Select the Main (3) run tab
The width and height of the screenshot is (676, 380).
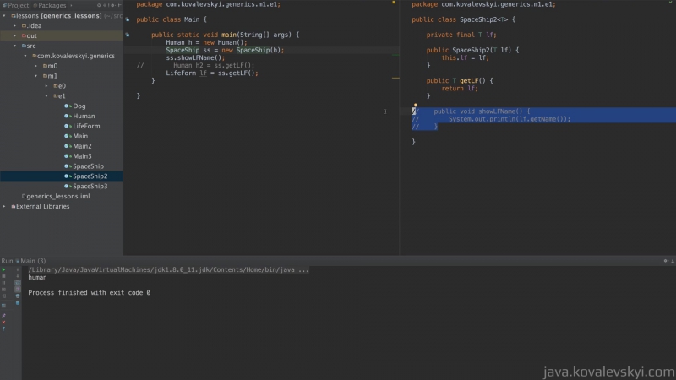pyautogui.click(x=32, y=261)
